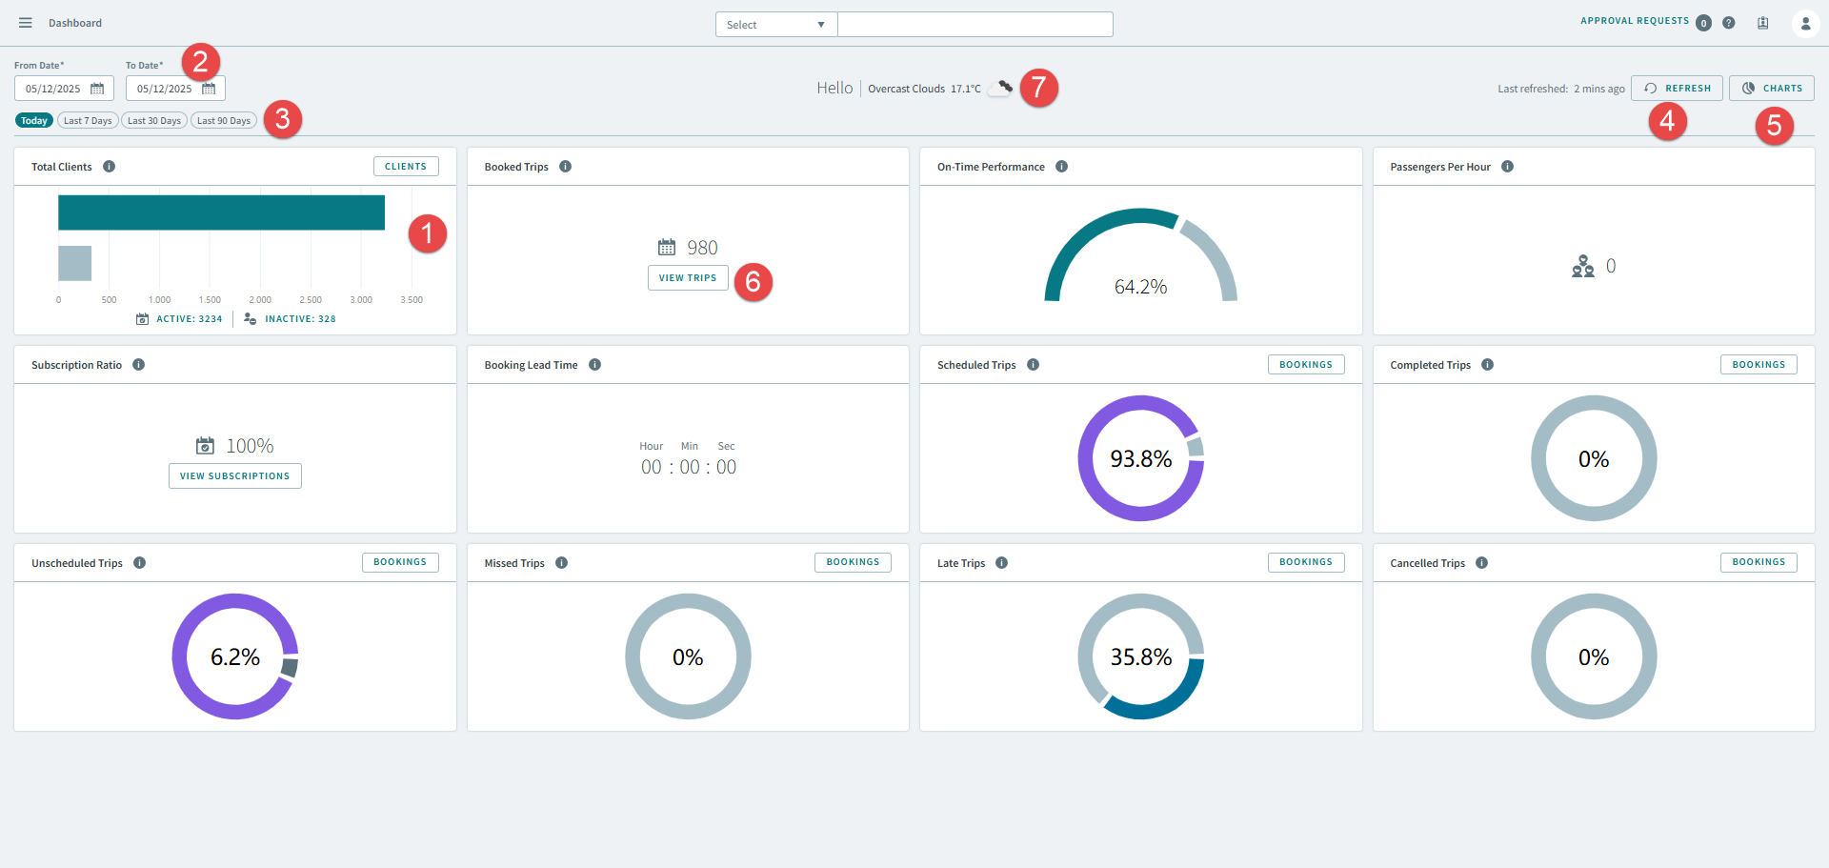Screen dimensions: 1829x868
Task: Open the From Date calendar picker
Action: [x=98, y=88]
